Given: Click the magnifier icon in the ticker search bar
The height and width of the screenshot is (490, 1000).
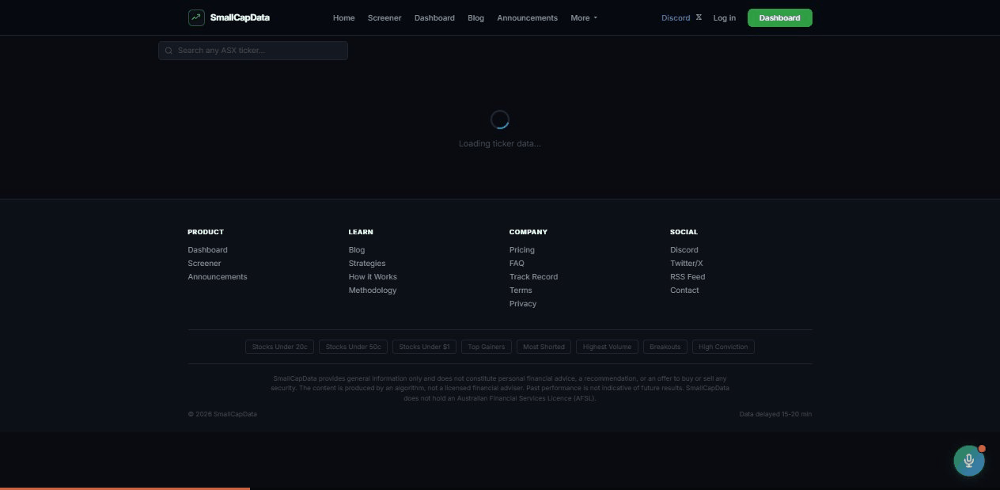Looking at the screenshot, I should click(x=169, y=50).
